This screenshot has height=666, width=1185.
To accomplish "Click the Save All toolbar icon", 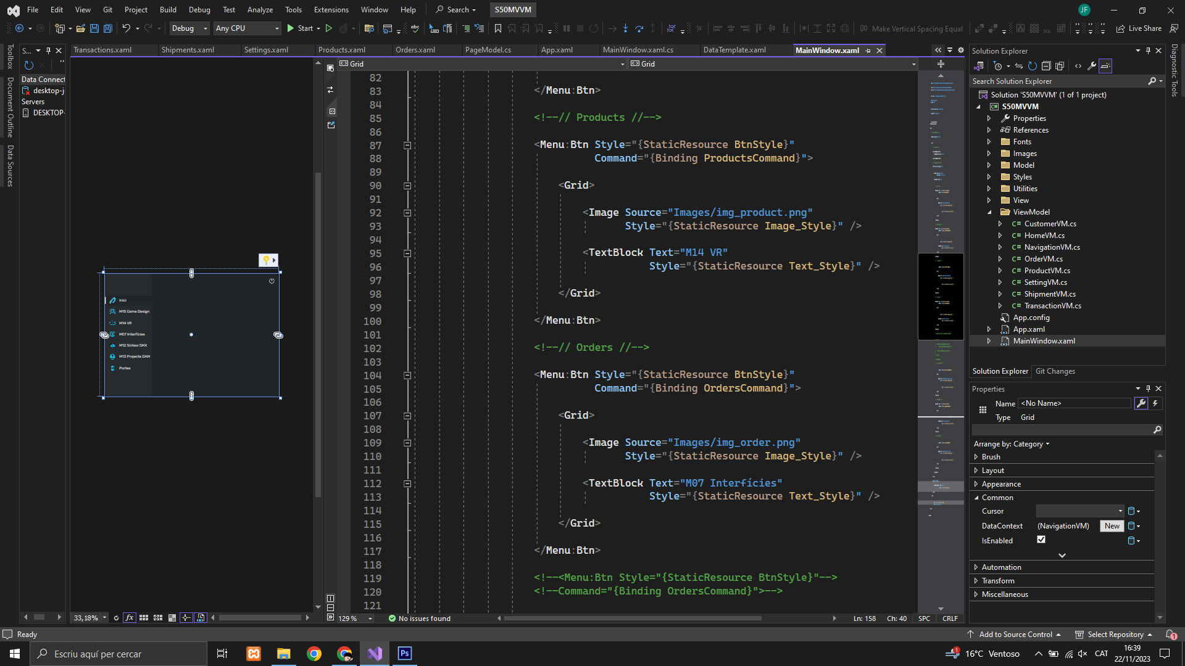I will coord(107,28).
